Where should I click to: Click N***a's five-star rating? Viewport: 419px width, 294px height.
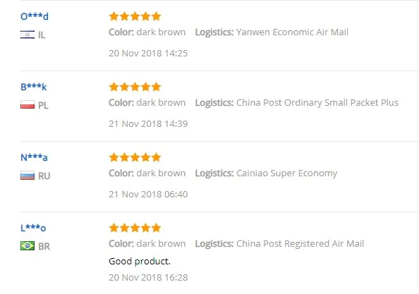pyautogui.click(x=135, y=157)
